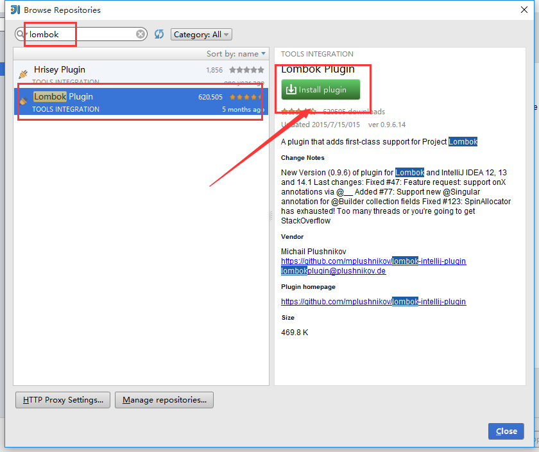539x452 pixels.
Task: Refresh the repository plugin list
Action: coord(159,34)
